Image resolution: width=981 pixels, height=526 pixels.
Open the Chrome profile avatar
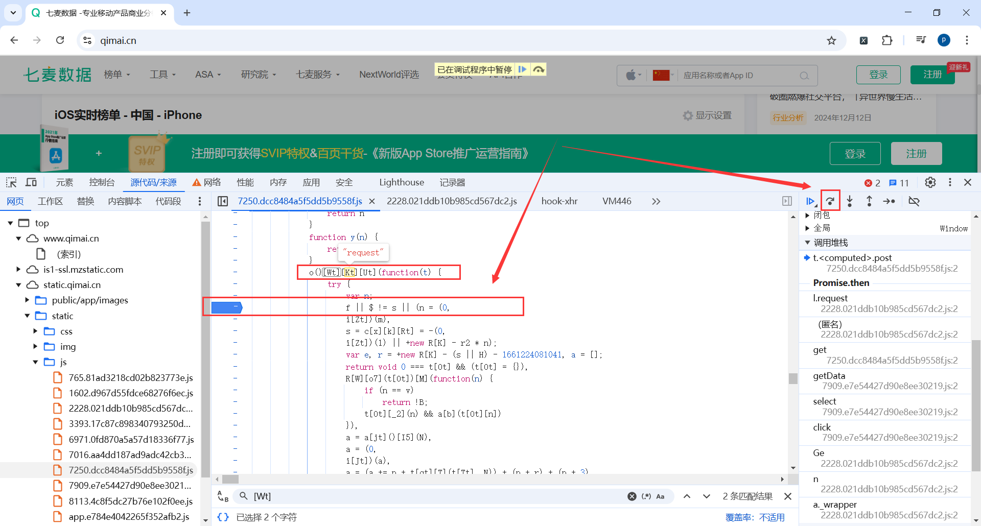coord(944,40)
